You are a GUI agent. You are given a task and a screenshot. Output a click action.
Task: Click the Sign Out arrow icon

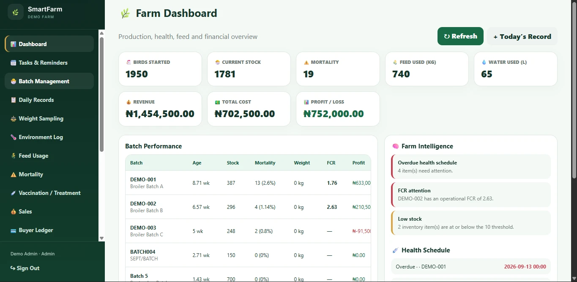click(13, 268)
